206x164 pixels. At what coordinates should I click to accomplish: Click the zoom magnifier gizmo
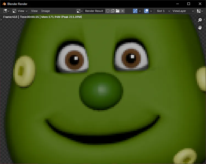200,20
